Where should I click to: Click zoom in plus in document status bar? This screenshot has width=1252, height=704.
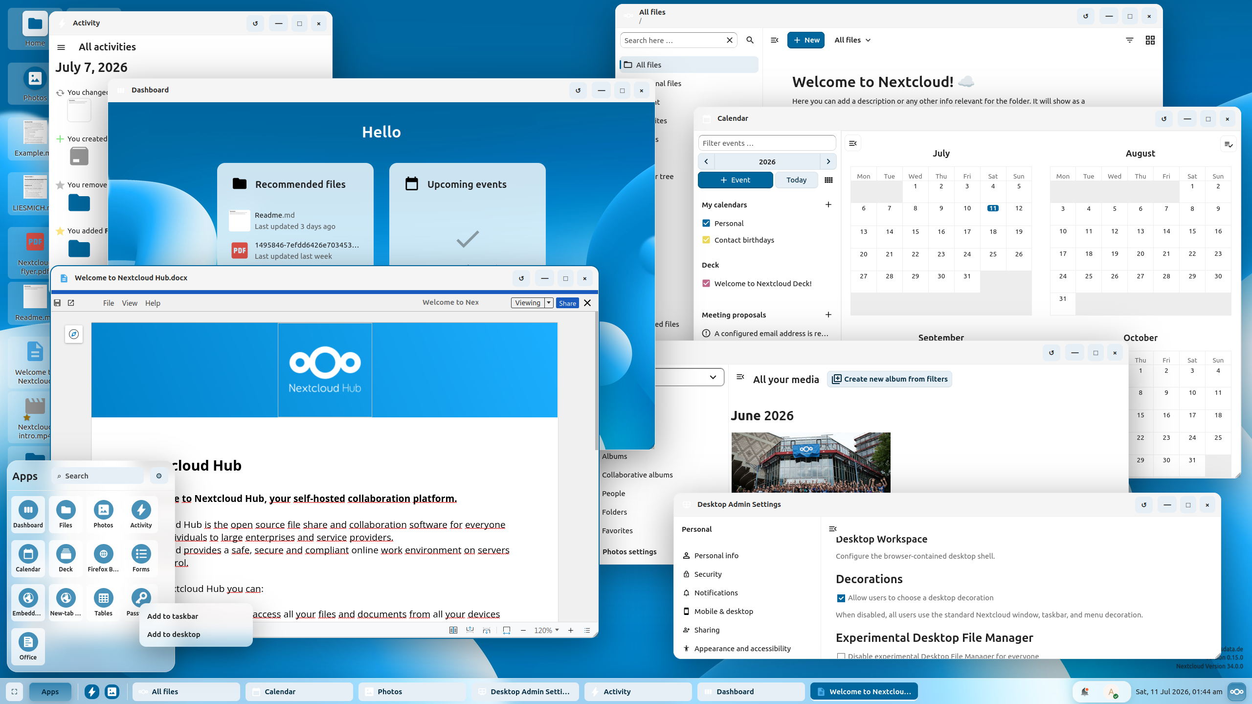click(x=570, y=630)
